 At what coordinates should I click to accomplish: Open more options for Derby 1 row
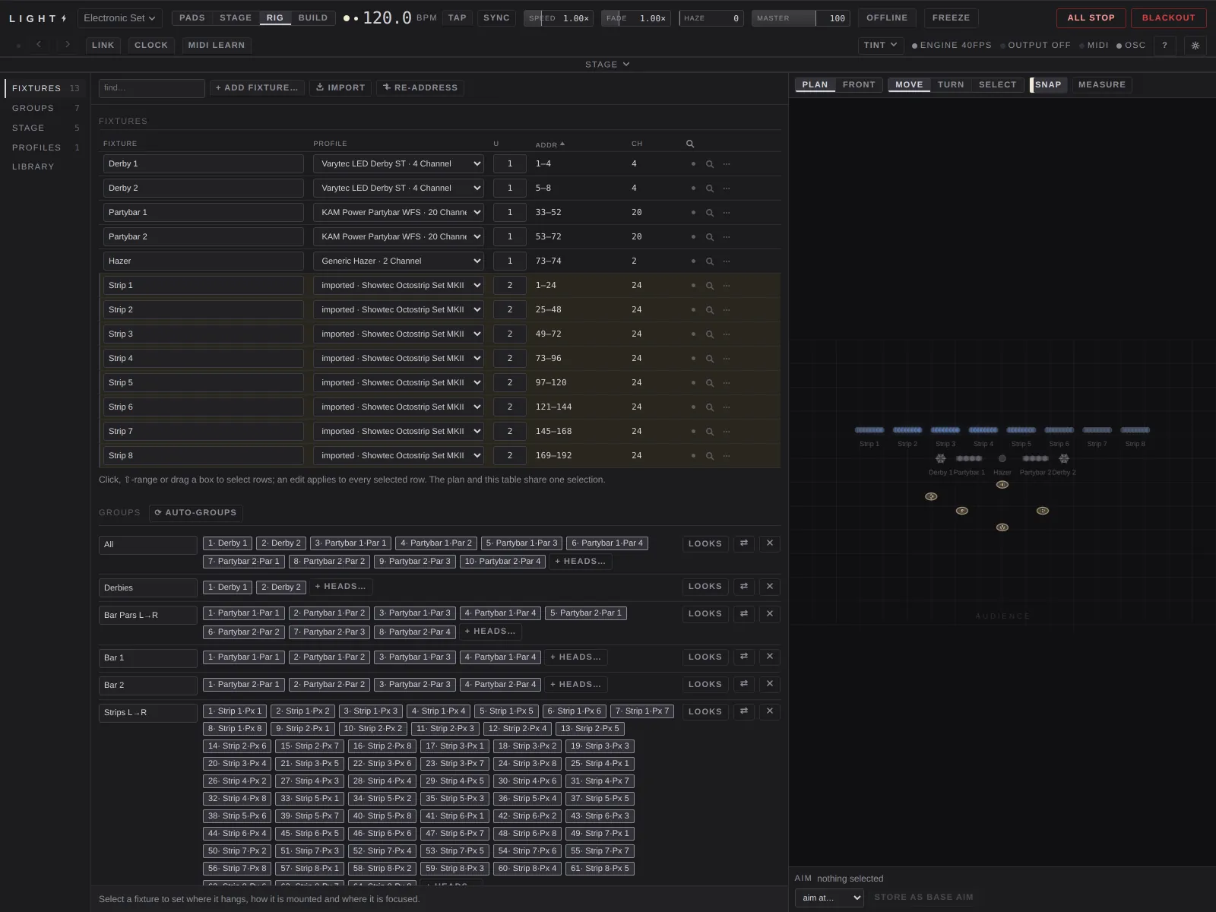(727, 164)
